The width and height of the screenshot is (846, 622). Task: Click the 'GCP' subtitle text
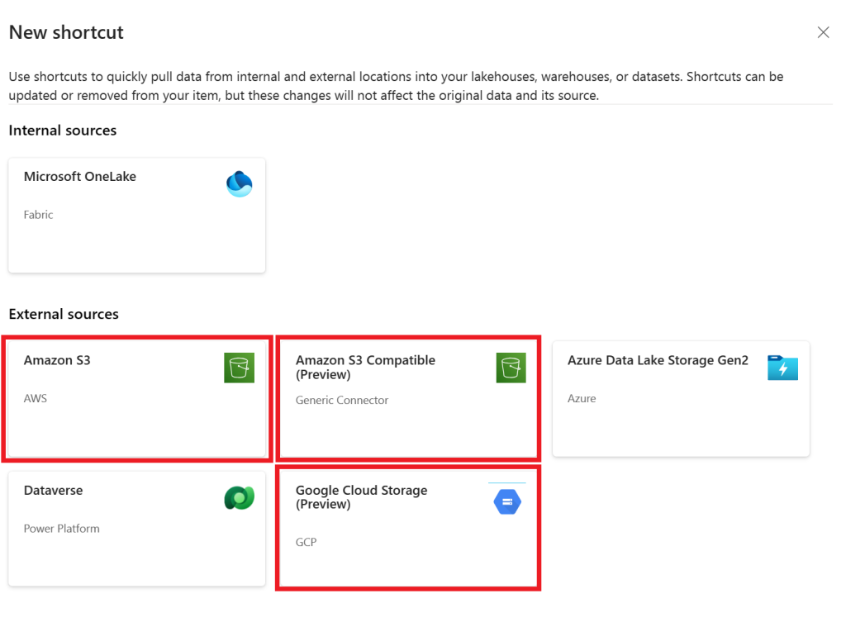click(306, 542)
